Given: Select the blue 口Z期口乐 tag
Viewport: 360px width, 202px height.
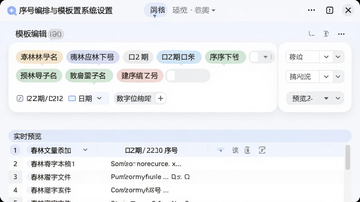Looking at the screenshot, I should (x=179, y=57).
